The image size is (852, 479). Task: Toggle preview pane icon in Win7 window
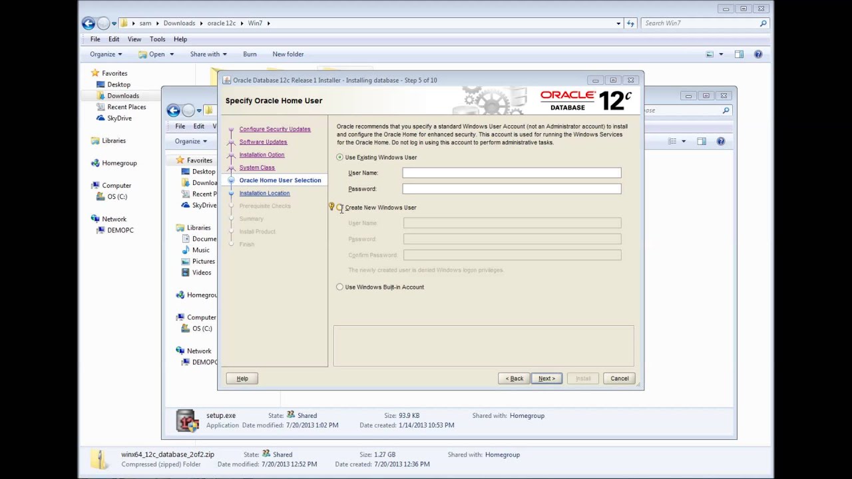coord(739,55)
